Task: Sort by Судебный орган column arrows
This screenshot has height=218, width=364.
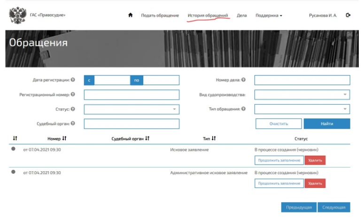Action: click(x=147, y=138)
